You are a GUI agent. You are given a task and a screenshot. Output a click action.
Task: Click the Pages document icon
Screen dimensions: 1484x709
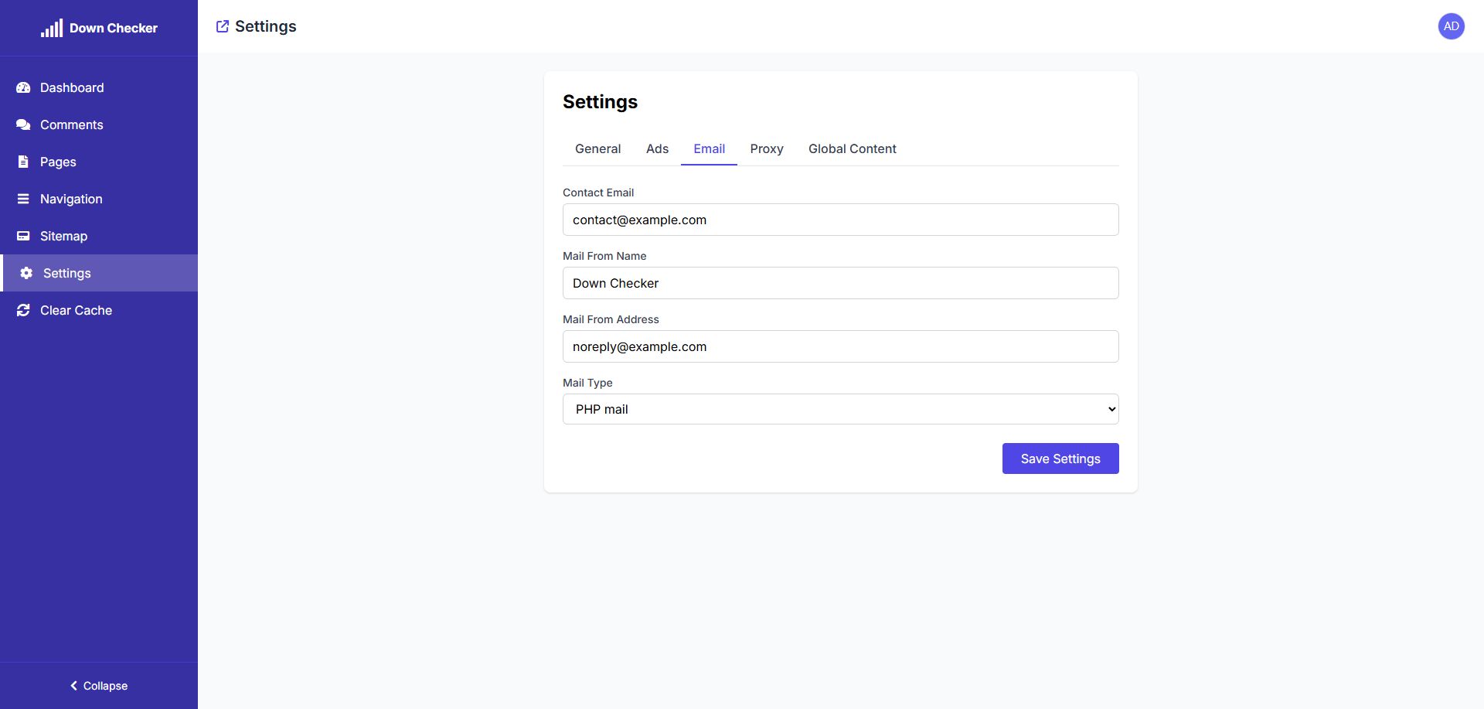point(23,162)
